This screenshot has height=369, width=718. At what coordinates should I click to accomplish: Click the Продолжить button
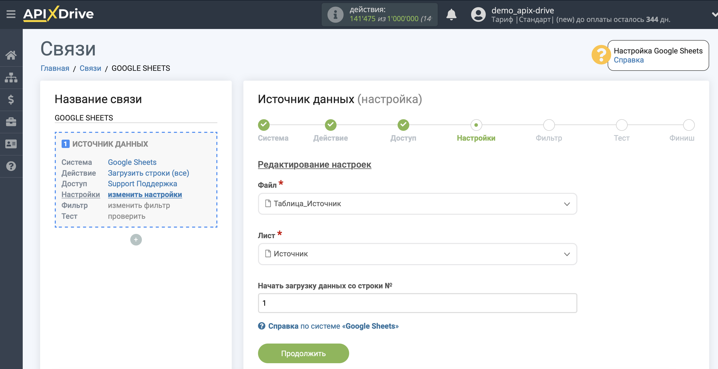point(303,353)
